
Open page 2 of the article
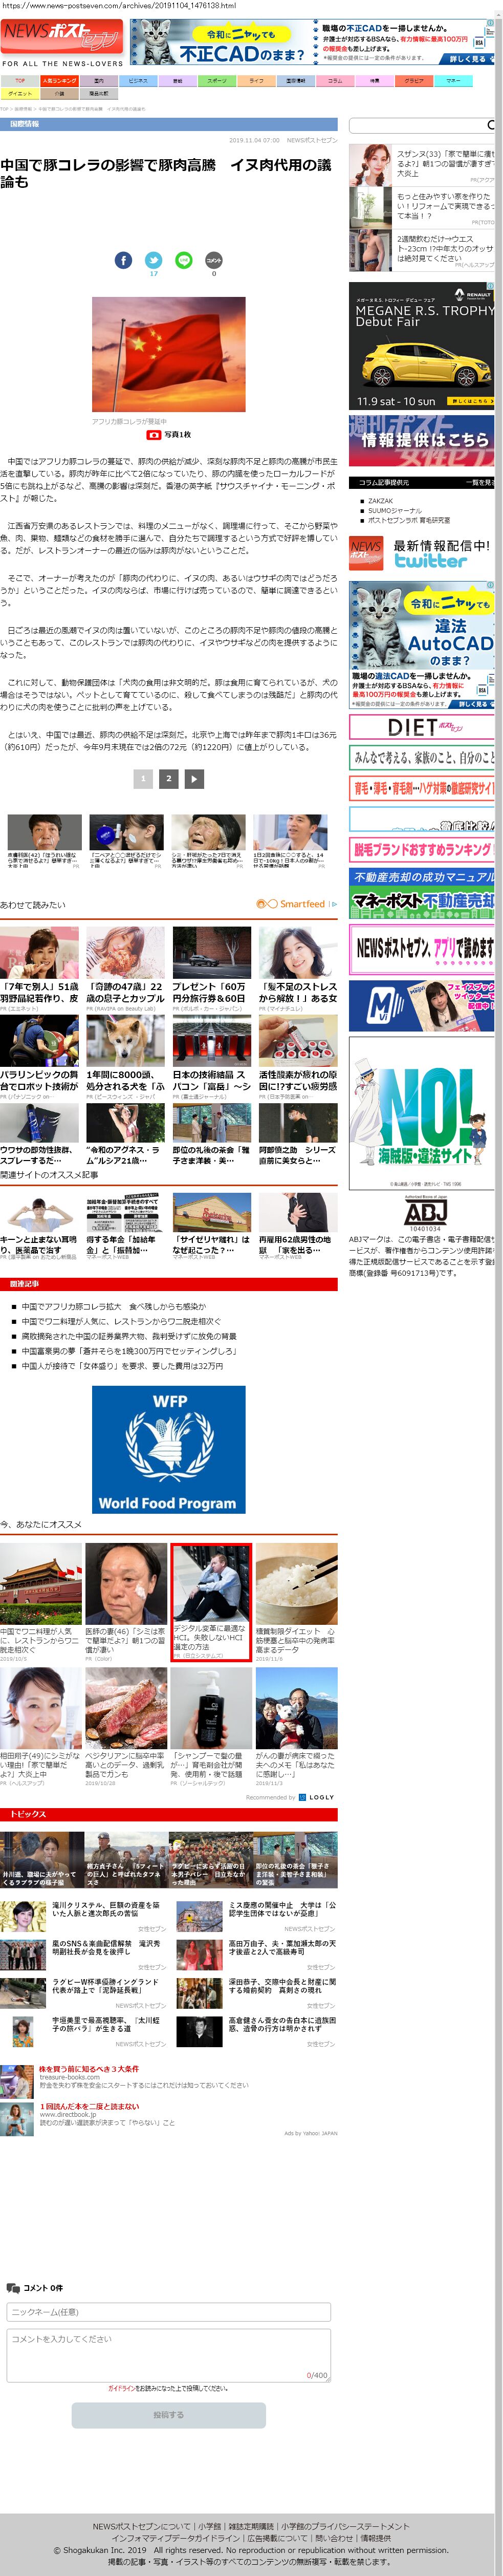pos(168,778)
